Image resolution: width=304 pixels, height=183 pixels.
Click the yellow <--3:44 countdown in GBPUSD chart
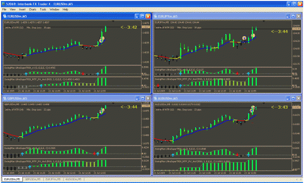(129, 107)
